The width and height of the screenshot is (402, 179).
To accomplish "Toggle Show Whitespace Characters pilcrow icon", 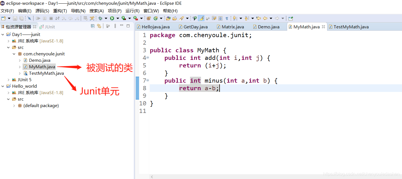I will [x=227, y=18].
